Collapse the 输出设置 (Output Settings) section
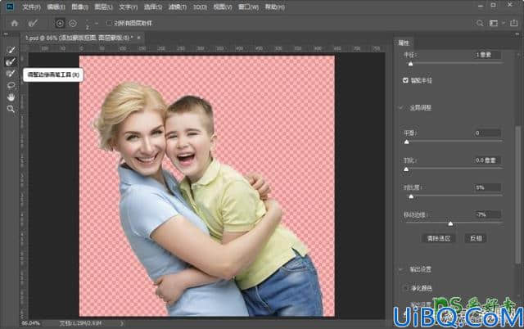Screen dimensions: 524x329 click(401, 269)
